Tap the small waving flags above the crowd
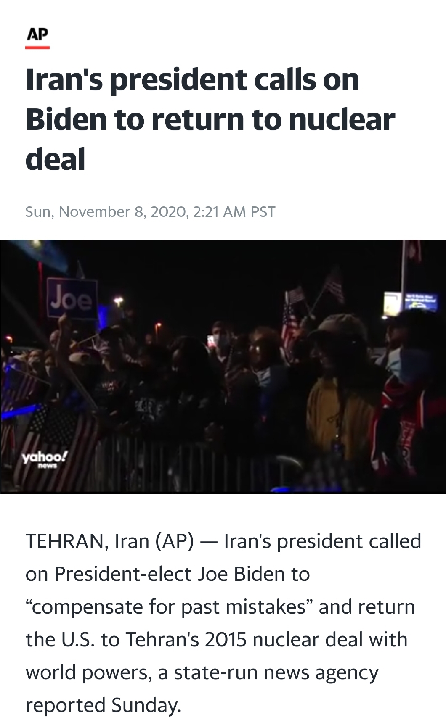The image size is (446, 725). 313,294
